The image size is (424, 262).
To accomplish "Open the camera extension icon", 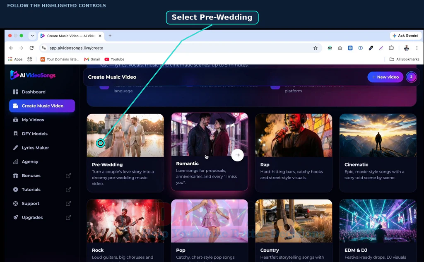I will (340, 48).
